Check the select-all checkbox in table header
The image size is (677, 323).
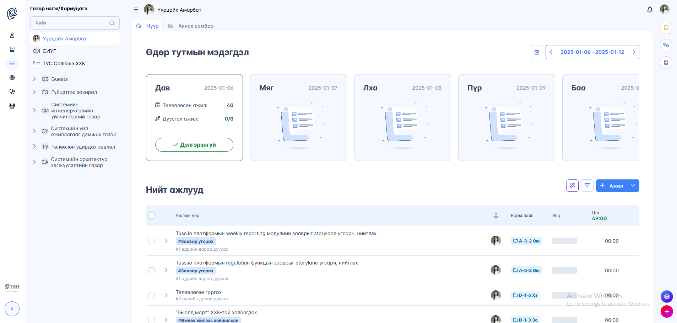(152, 216)
